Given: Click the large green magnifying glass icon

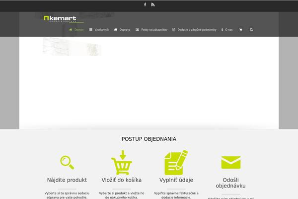Looking at the screenshot, I should click(x=67, y=163).
